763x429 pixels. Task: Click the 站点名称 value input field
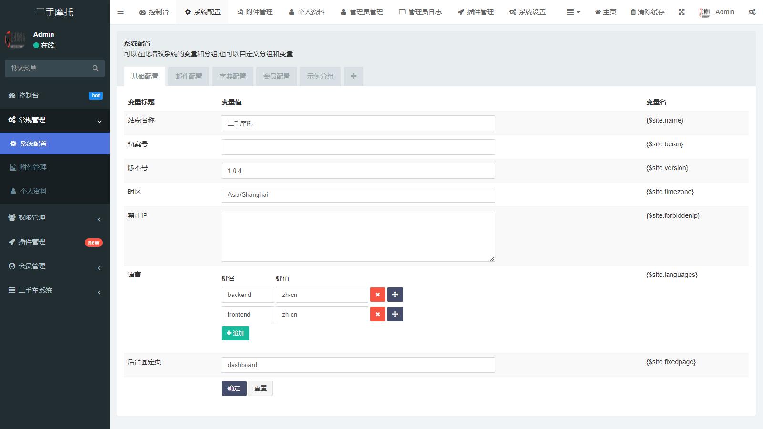point(358,123)
